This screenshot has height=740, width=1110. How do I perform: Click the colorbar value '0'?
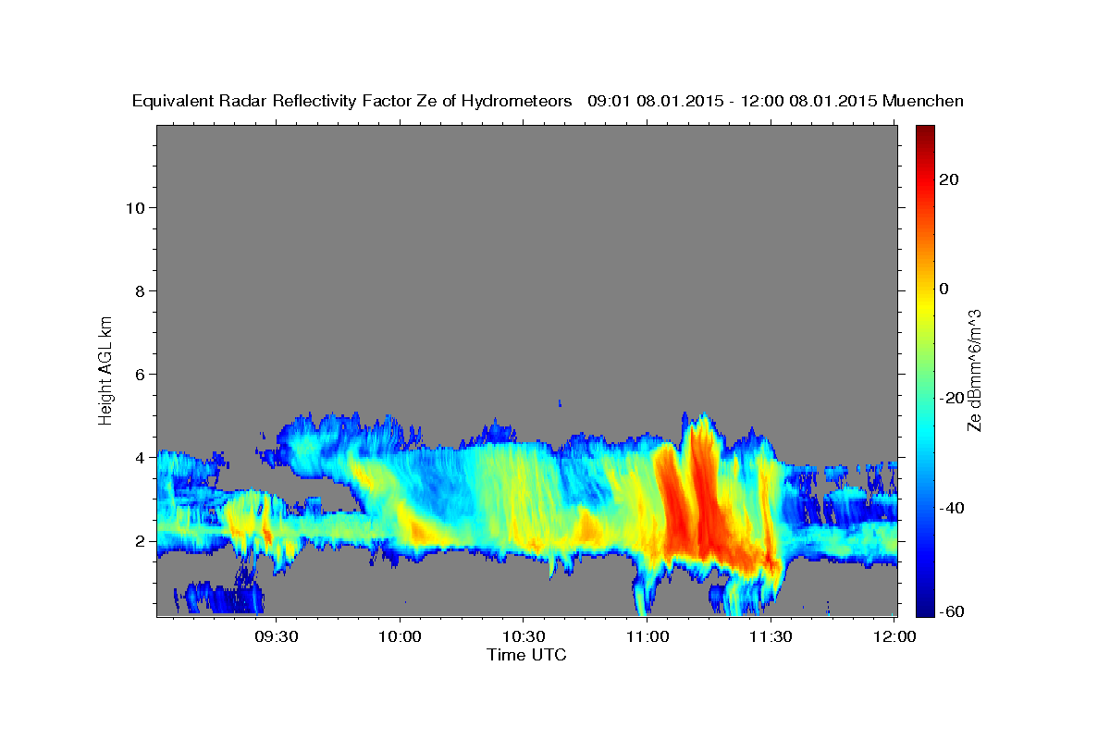tap(943, 289)
